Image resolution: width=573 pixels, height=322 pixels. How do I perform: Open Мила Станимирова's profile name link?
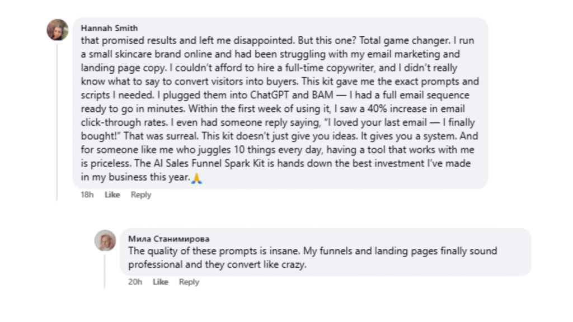(168, 239)
